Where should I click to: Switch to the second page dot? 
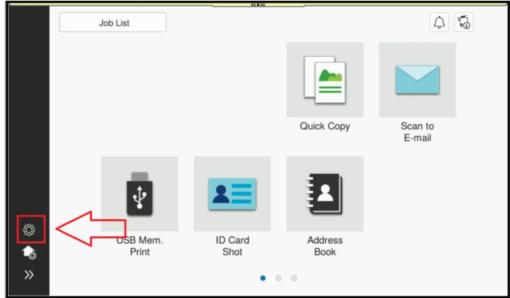[x=278, y=278]
